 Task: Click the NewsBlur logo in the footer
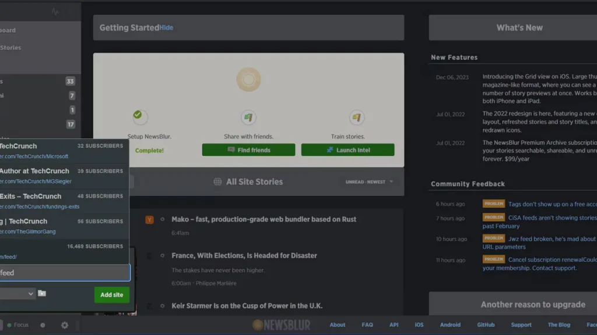pyautogui.click(x=282, y=325)
